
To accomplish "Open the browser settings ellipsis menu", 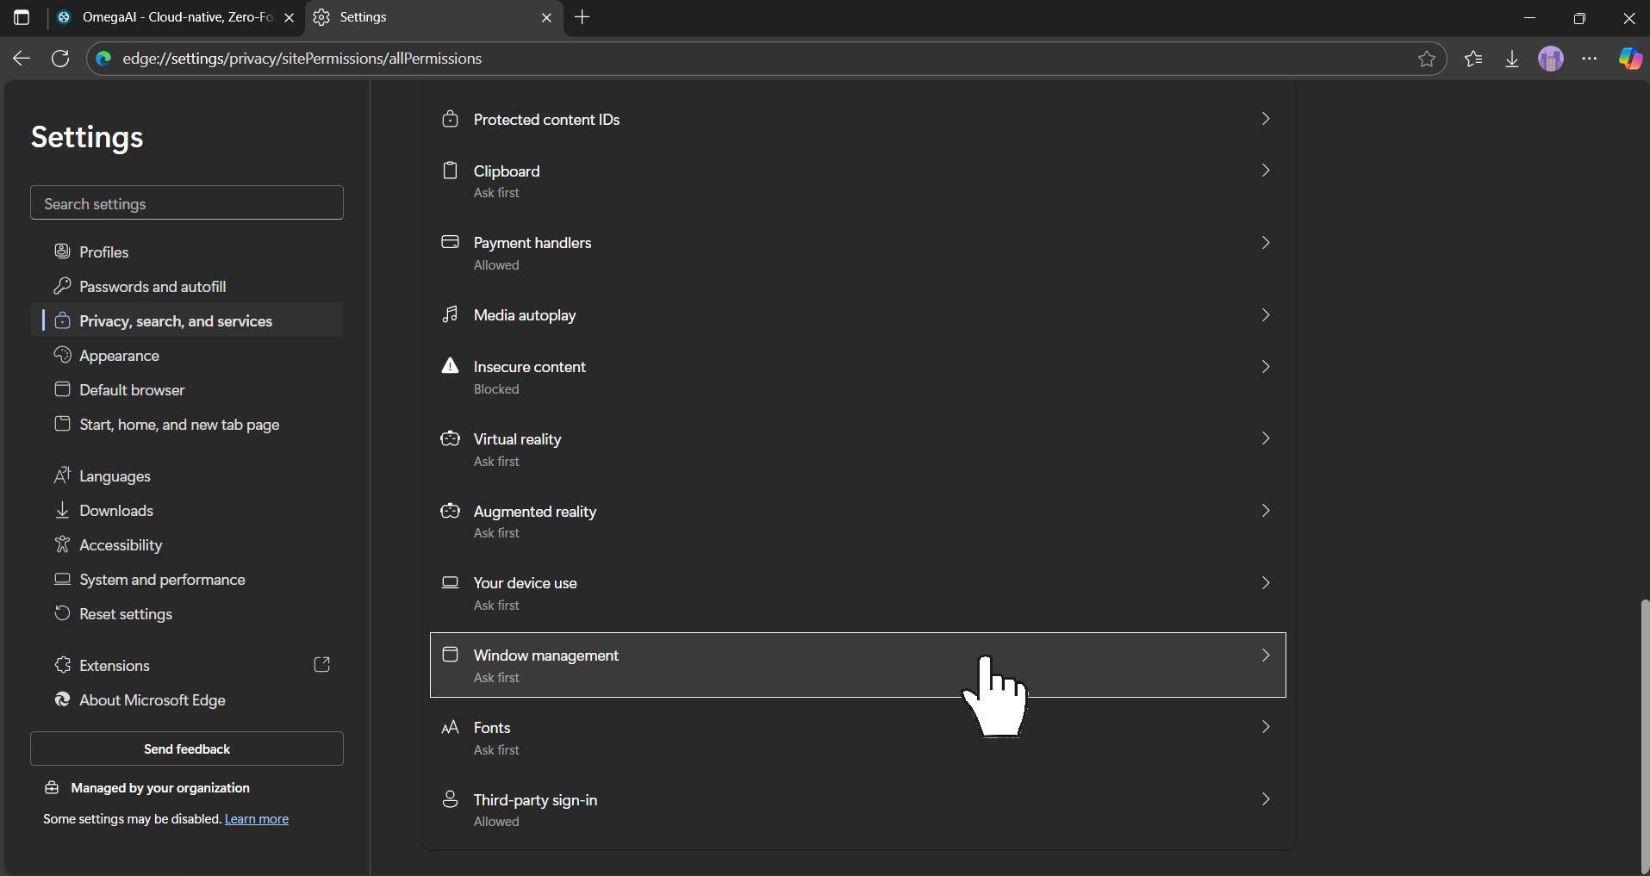I will click(1591, 59).
